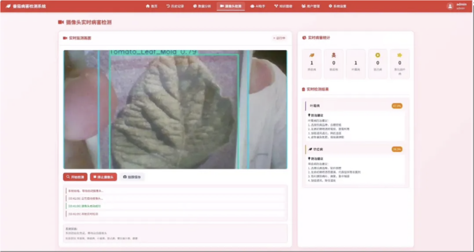Click the 停止摄像头 stop camera button
Image resolution: width=474 pixels, height=252 pixels.
click(x=103, y=177)
